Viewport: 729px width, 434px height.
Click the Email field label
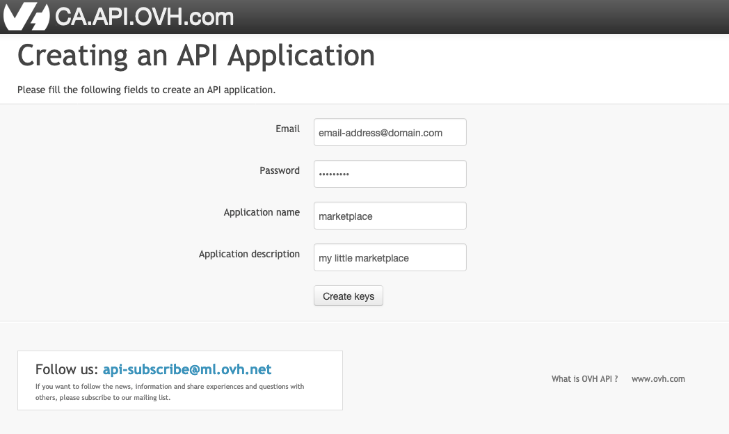pyautogui.click(x=287, y=129)
